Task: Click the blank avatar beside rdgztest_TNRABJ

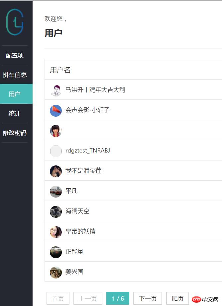Action: coord(56,151)
